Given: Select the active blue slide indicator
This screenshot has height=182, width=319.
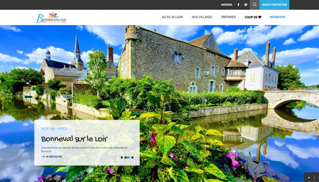Looking at the screenshot, I should pyautogui.click(x=127, y=158).
